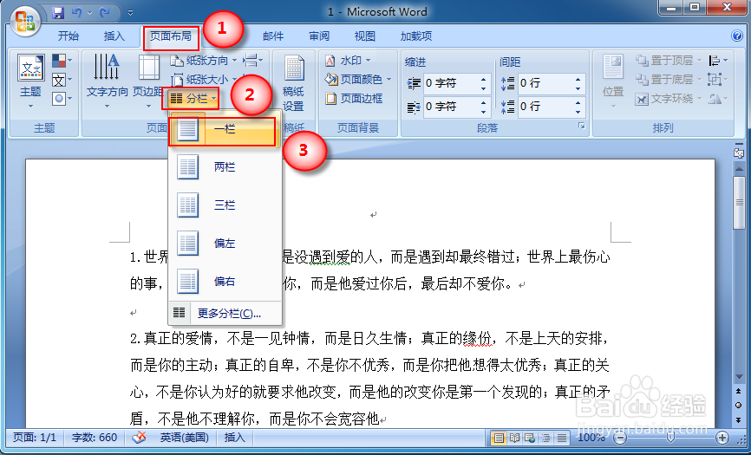
Task: Click the spacing before value field
Action: pyautogui.click(x=545, y=83)
